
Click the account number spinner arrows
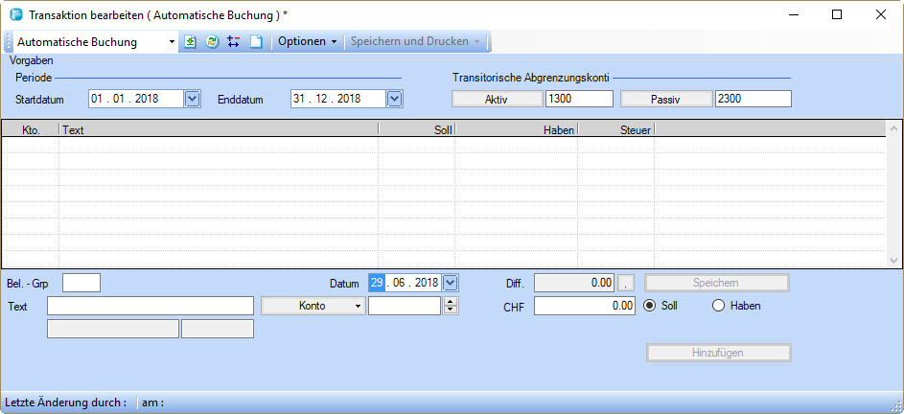click(449, 306)
